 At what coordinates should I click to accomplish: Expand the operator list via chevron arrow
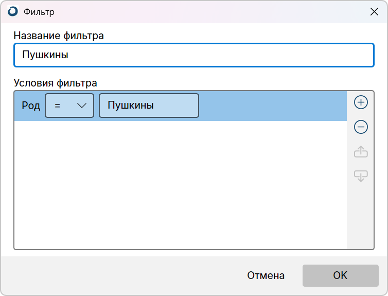tap(81, 106)
